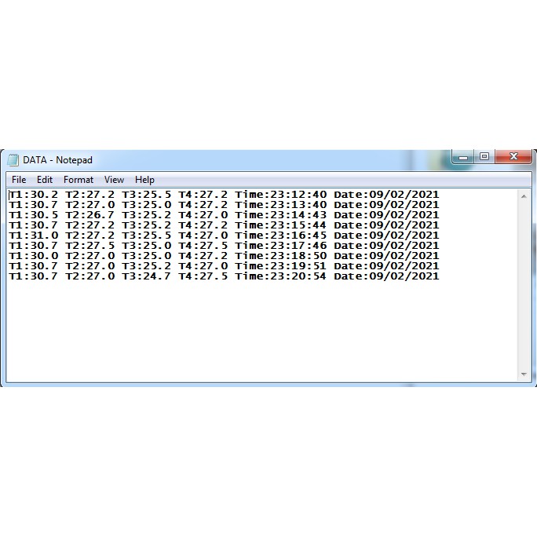The width and height of the screenshot is (537, 537).
Task: Minimize the DATA Notepad window
Action: click(x=463, y=157)
